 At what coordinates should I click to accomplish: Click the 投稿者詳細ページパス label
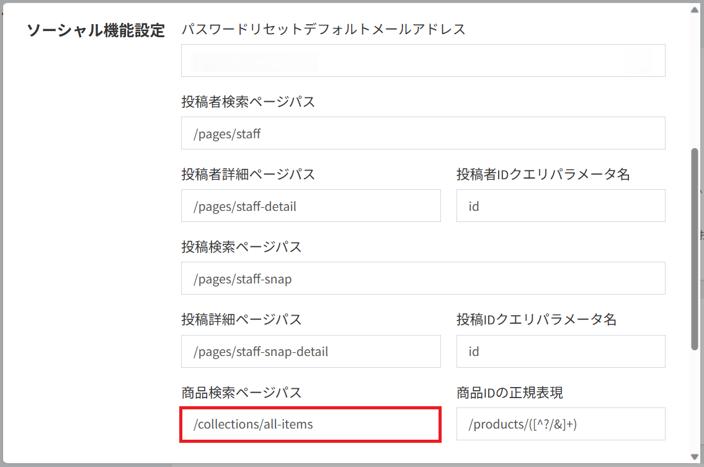point(248,174)
